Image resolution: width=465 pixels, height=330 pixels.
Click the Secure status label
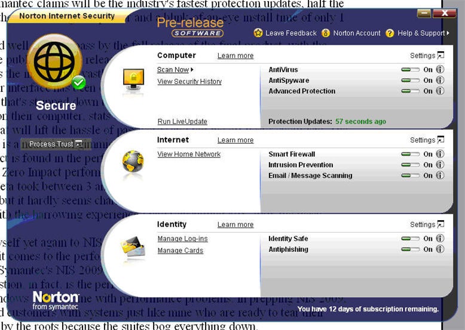pyautogui.click(x=56, y=106)
